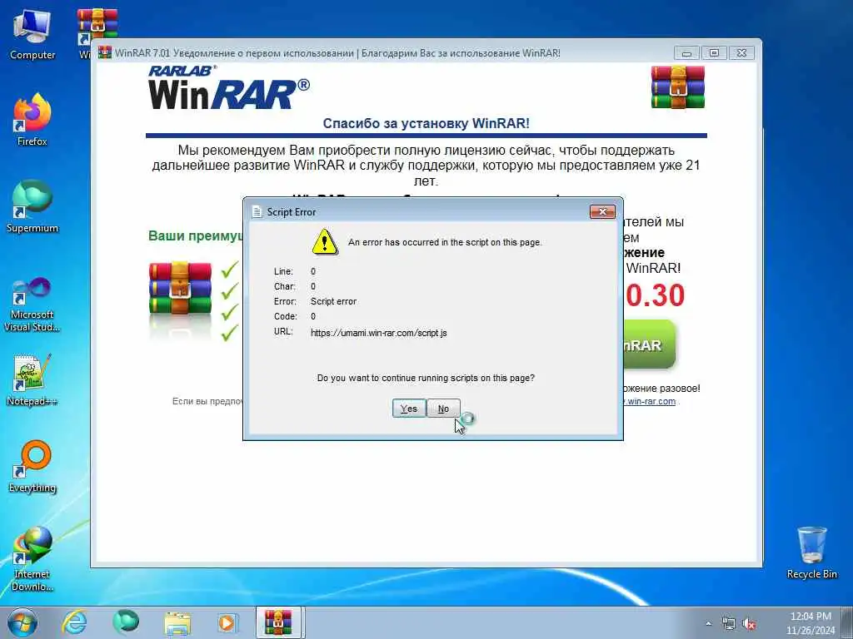Select the Notepad++ desktop shortcut
This screenshot has width=853, height=639.
tap(32, 380)
